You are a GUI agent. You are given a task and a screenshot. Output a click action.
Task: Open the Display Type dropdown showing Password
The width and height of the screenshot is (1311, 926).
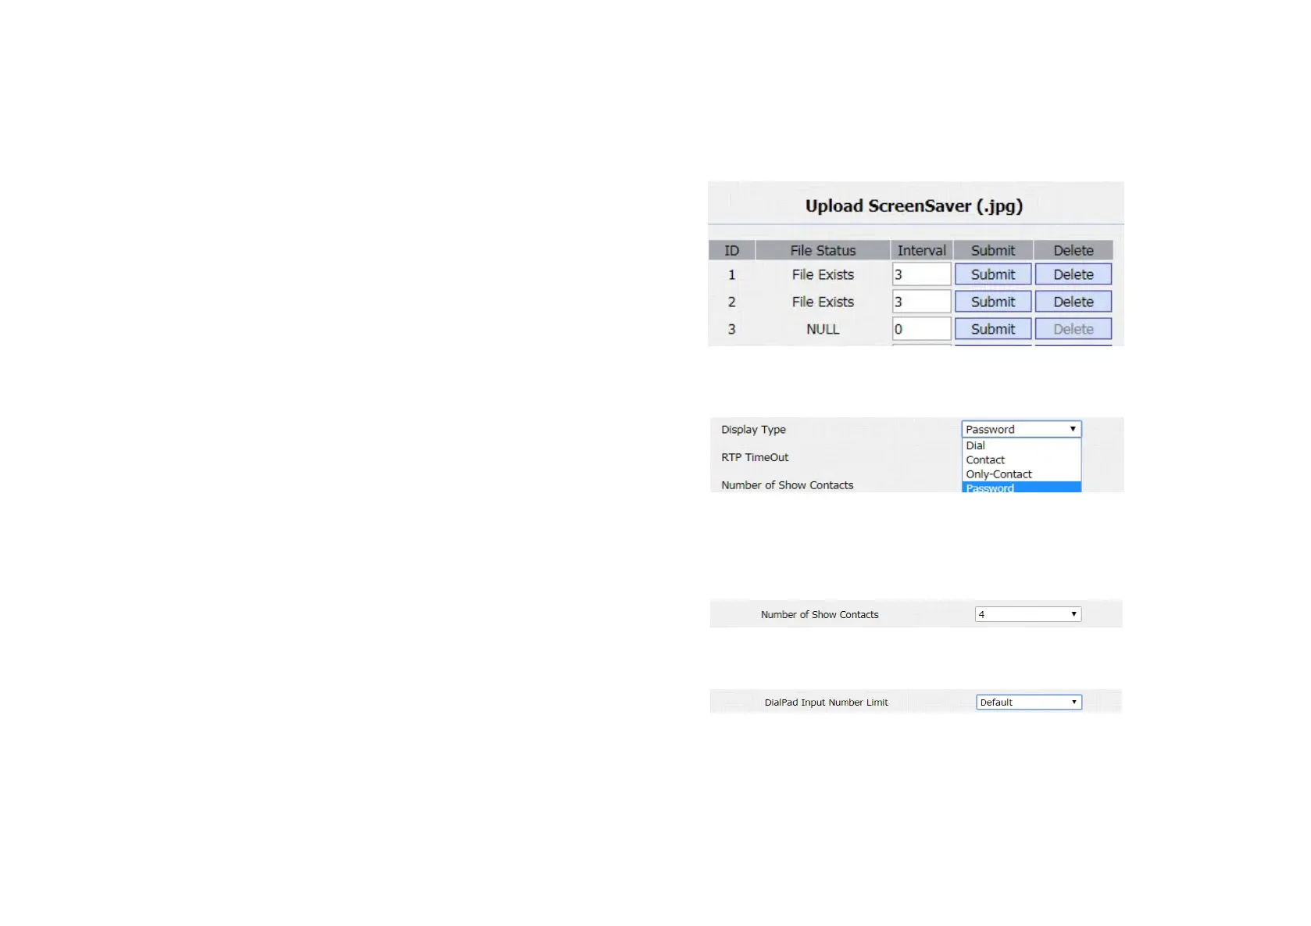tap(1021, 429)
